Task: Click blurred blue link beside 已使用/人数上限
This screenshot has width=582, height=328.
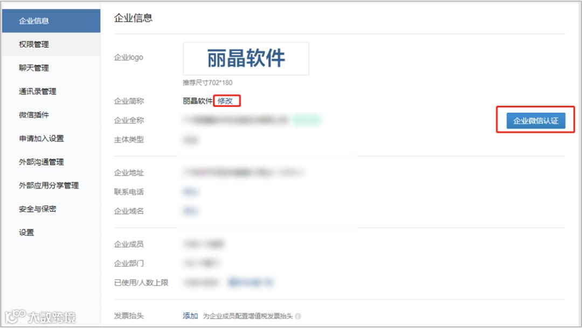Action: [x=251, y=283]
